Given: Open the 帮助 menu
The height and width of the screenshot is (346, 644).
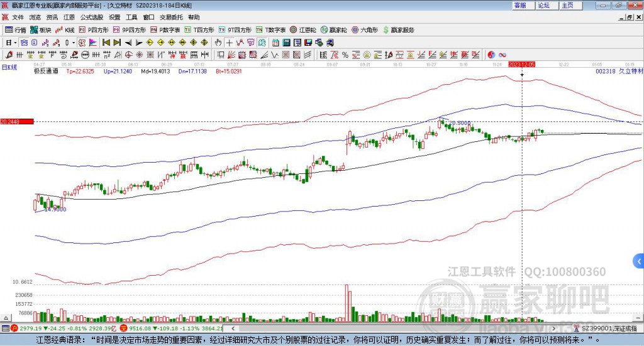Looking at the screenshot, I should click(194, 17).
